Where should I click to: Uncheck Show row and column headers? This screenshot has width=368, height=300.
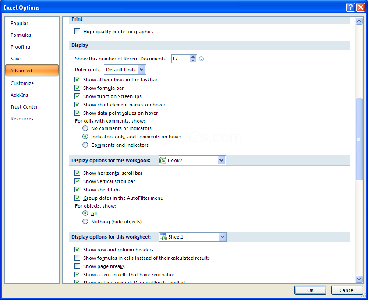click(77, 250)
